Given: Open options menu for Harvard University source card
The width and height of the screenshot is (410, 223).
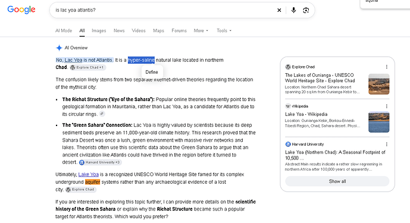Looking at the screenshot, I should click(x=386, y=145).
